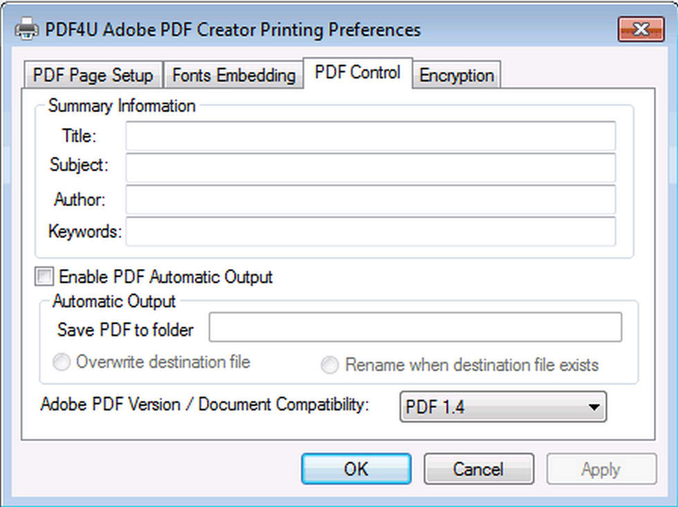The image size is (678, 507).
Task: Click the printer icon in the title bar
Action: click(x=26, y=29)
